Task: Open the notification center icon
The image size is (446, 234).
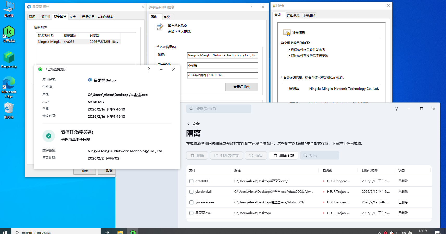Action: pos(438,232)
